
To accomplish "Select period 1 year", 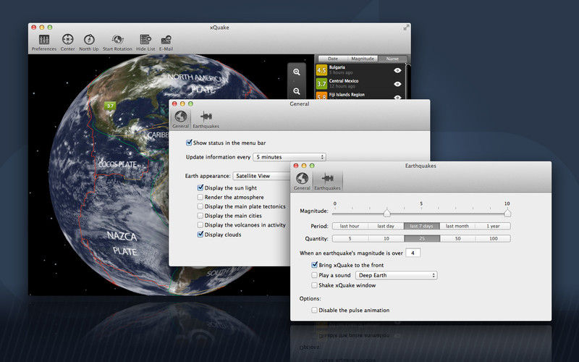I will [493, 226].
